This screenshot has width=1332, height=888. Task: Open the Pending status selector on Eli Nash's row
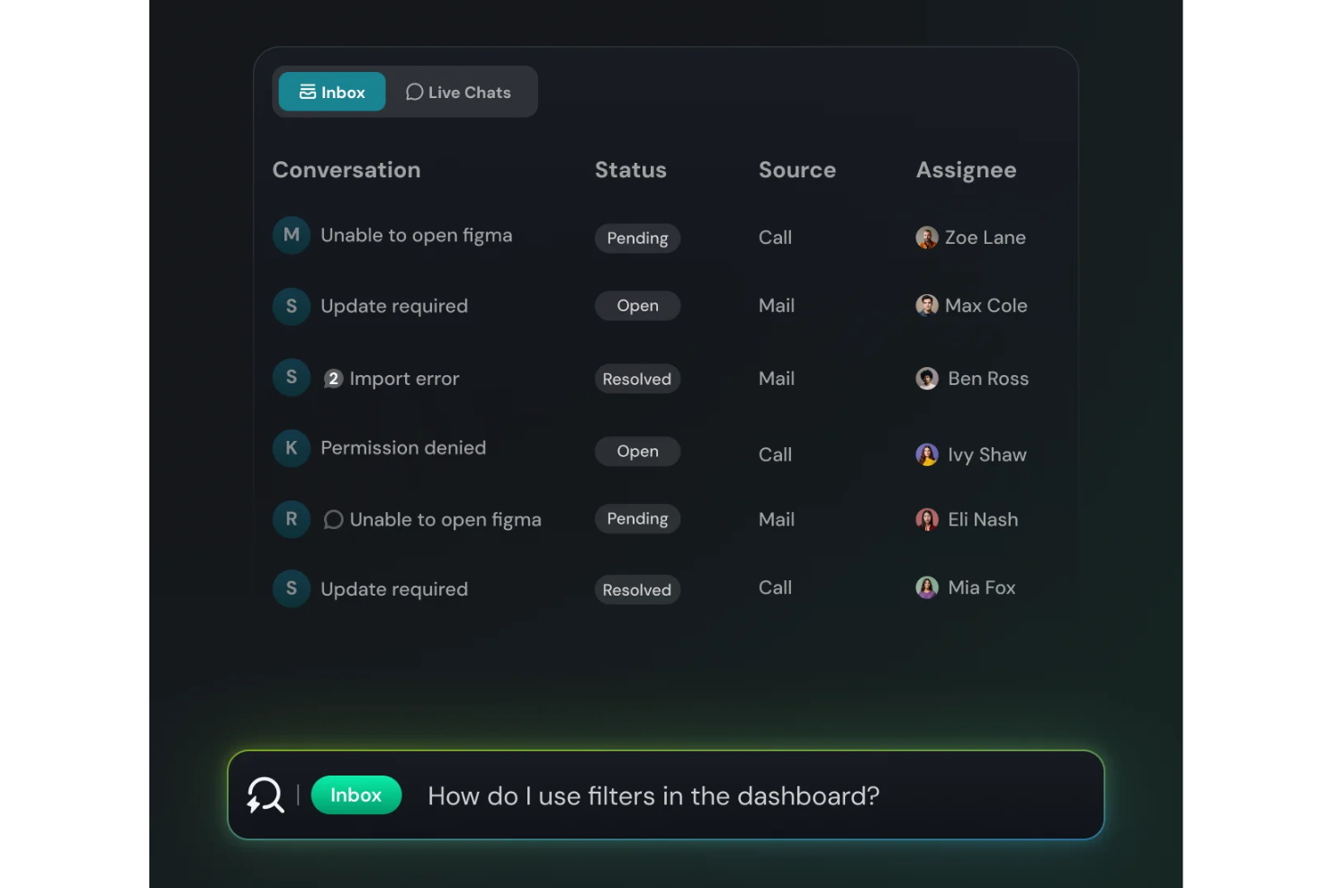point(637,519)
